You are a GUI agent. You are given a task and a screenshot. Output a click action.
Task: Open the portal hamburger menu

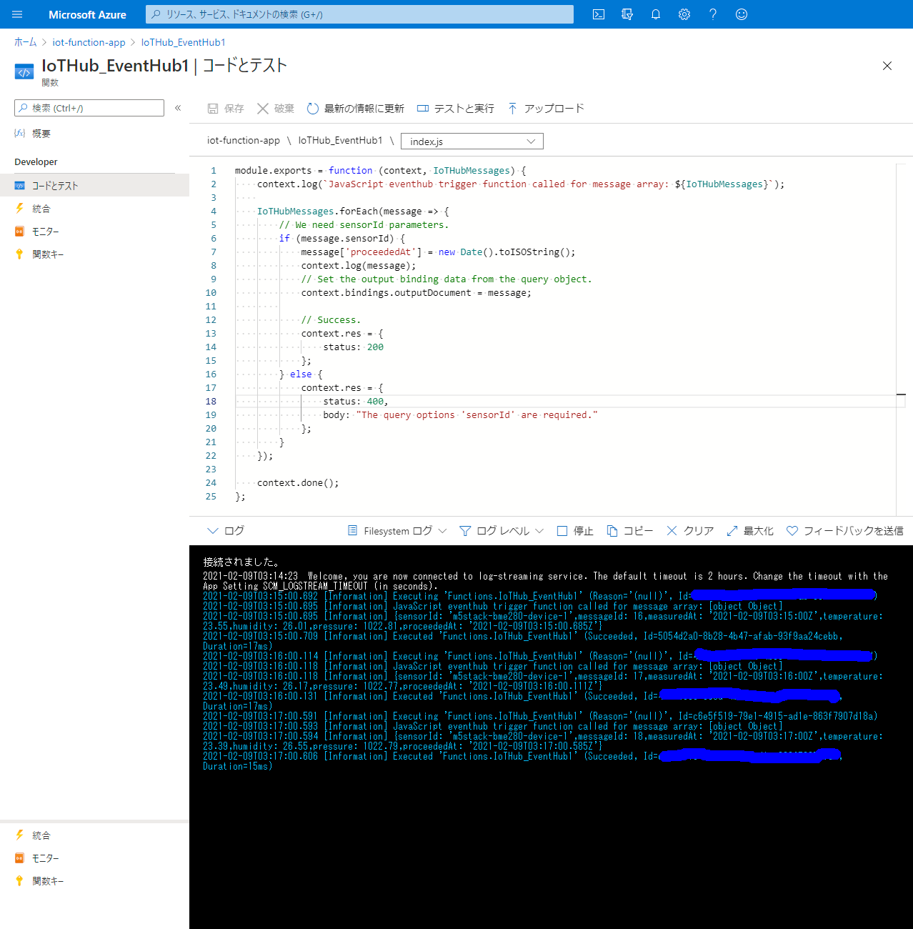click(17, 14)
